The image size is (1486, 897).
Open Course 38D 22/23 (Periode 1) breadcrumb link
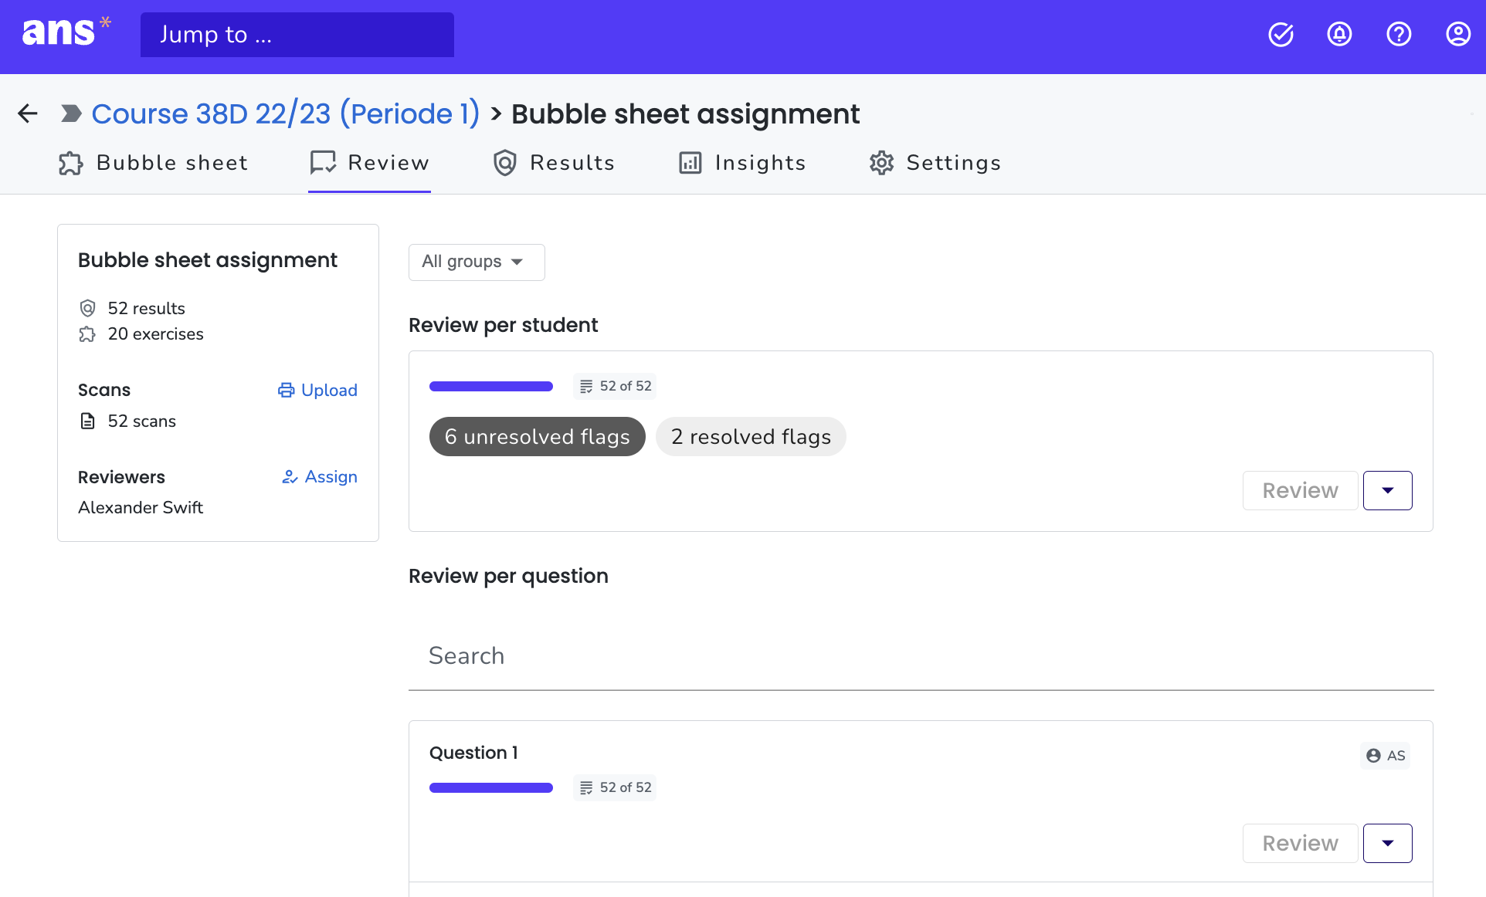(286, 113)
